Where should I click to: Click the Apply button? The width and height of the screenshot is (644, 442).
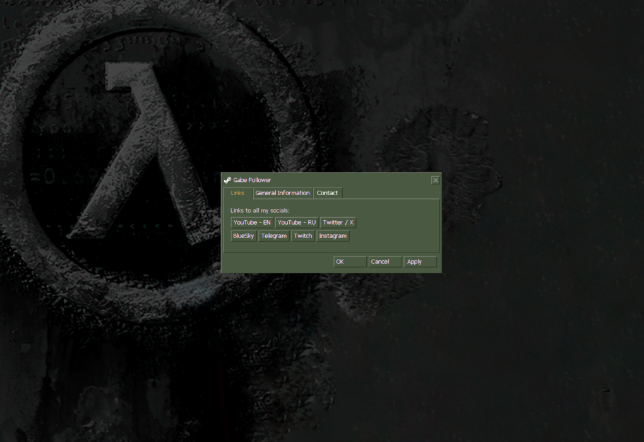pos(420,262)
